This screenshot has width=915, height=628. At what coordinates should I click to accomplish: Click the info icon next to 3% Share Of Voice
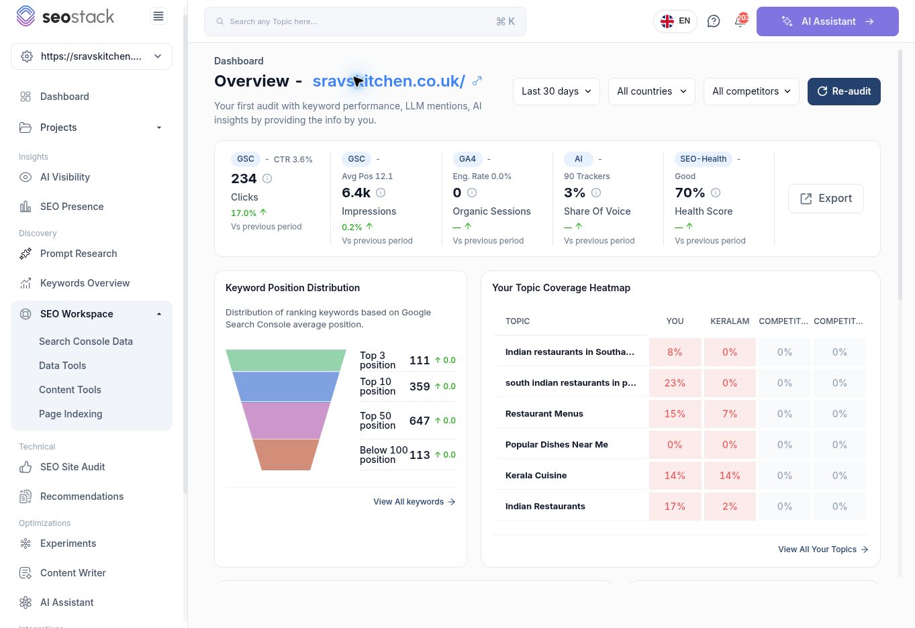[x=596, y=193]
